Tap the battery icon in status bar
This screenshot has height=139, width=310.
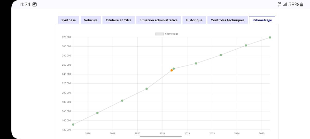[x=301, y=5]
